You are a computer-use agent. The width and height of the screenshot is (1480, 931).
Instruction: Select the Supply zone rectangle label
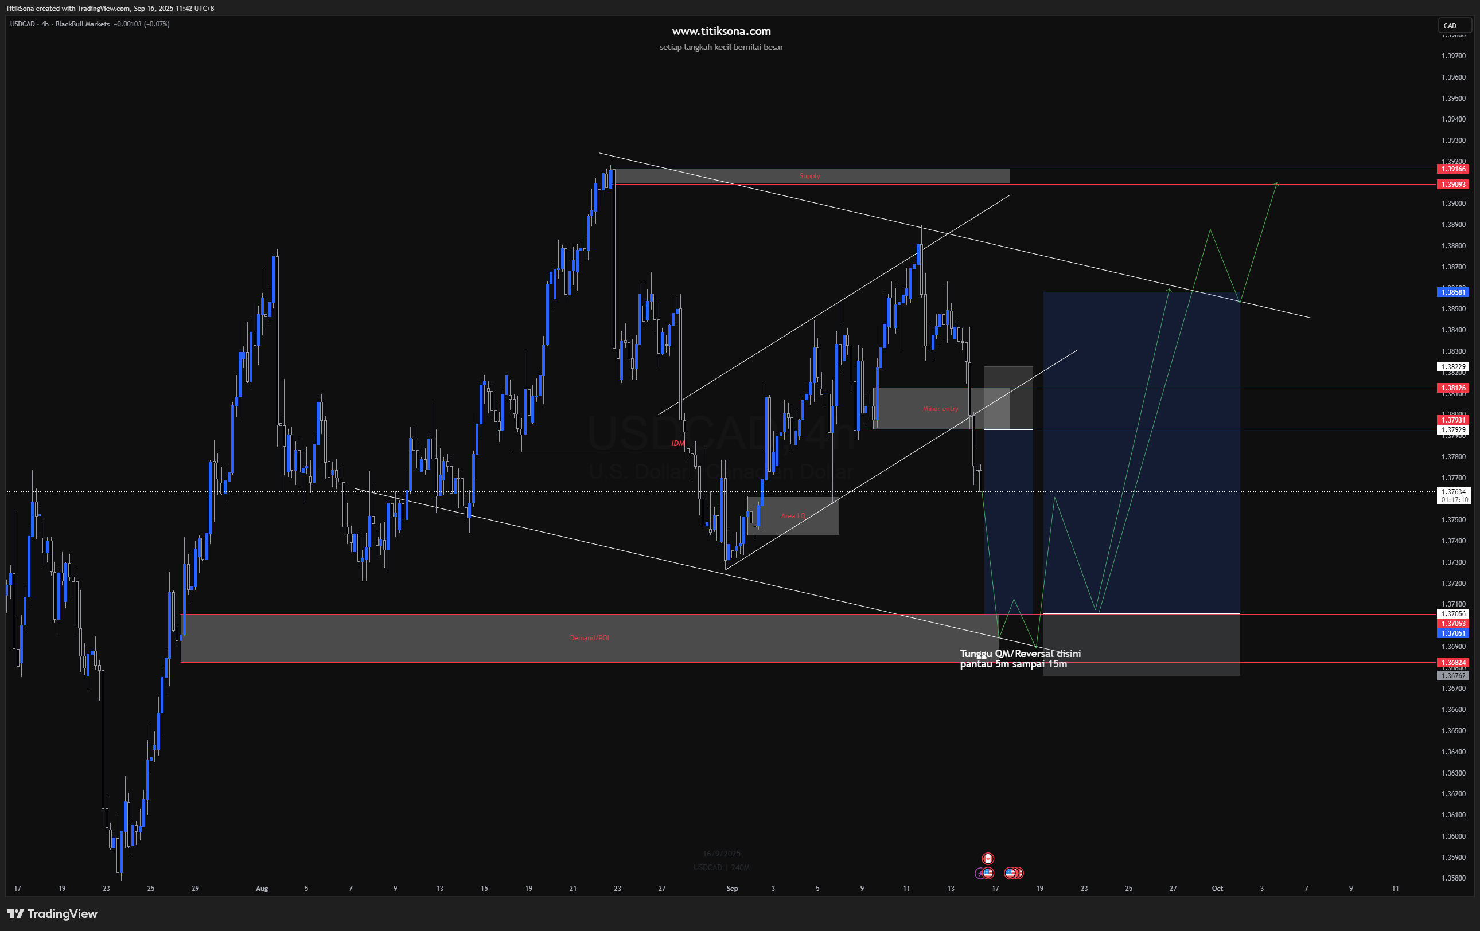(x=809, y=176)
